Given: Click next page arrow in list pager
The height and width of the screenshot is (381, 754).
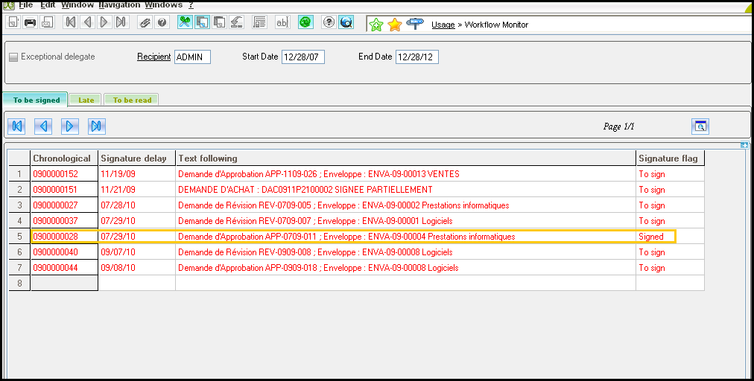Looking at the screenshot, I should (x=70, y=126).
